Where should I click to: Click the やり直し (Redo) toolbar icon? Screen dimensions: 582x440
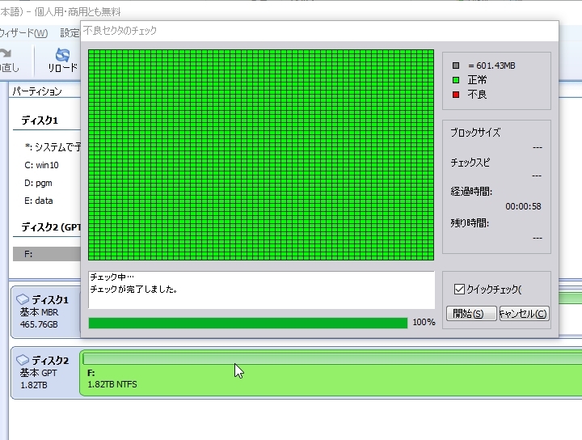8,57
